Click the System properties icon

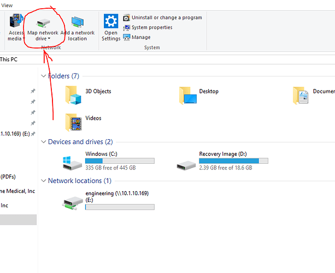tap(126, 27)
